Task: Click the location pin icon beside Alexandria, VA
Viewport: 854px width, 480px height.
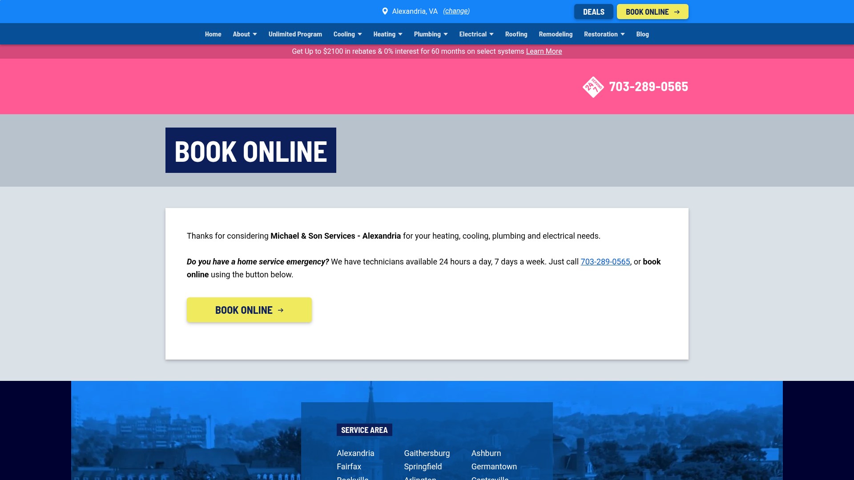Action: [385, 11]
